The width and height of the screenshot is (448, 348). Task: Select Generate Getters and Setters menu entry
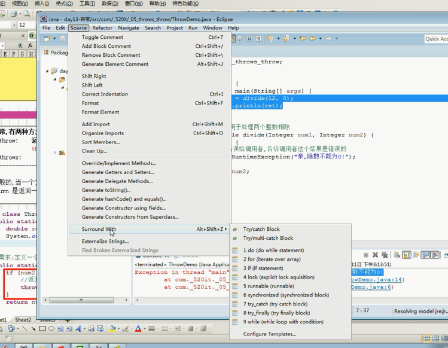(x=117, y=172)
